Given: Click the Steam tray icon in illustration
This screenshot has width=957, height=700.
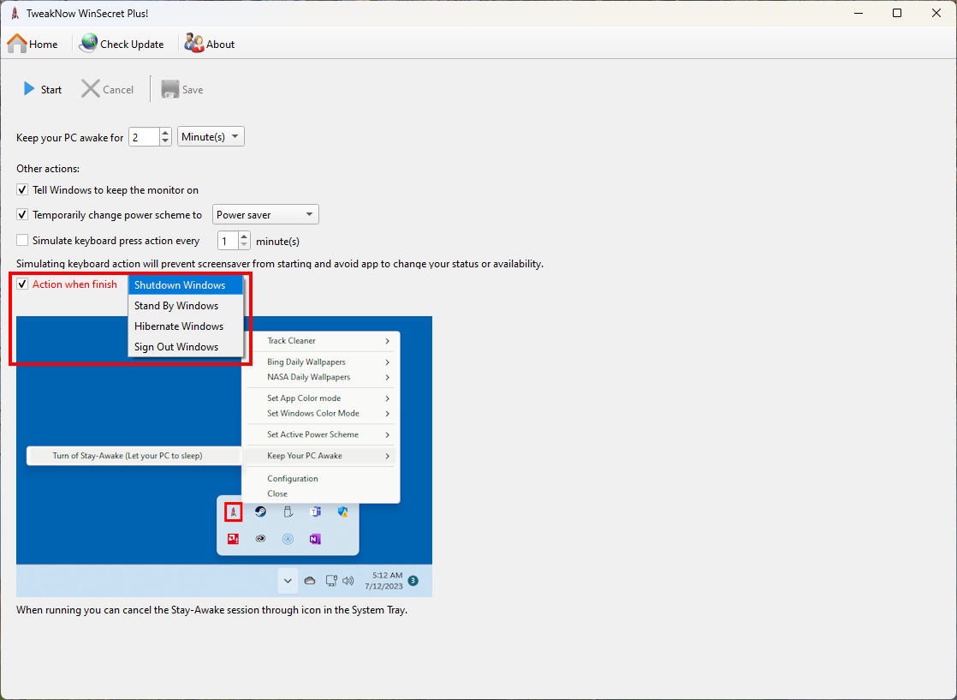Looking at the screenshot, I should coord(260,512).
